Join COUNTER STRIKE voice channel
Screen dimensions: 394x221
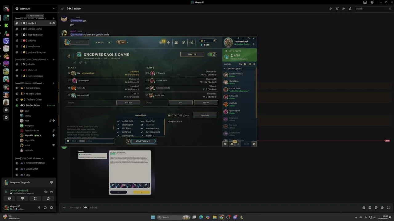point(35,163)
